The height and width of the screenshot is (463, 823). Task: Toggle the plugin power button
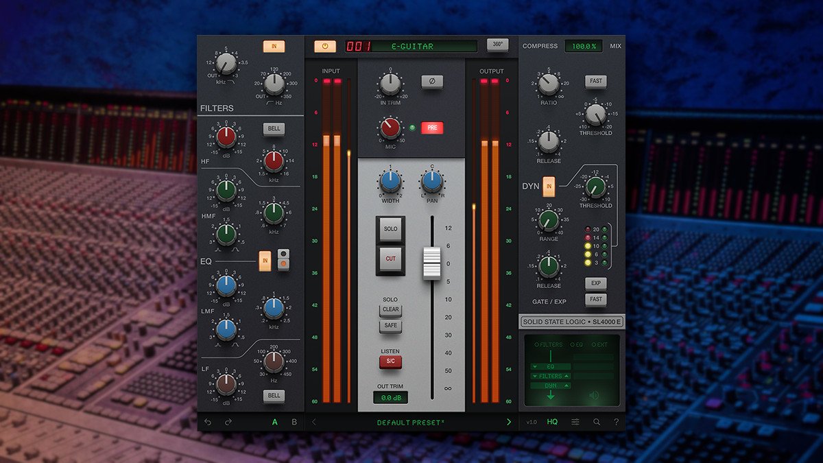325,47
